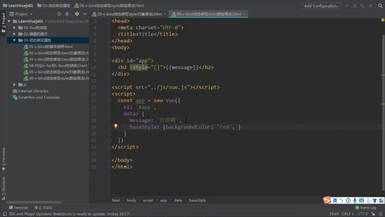This screenshot has height=217, width=385.
Task: Click body in bottom breadcrumbs
Action: click(x=131, y=200)
